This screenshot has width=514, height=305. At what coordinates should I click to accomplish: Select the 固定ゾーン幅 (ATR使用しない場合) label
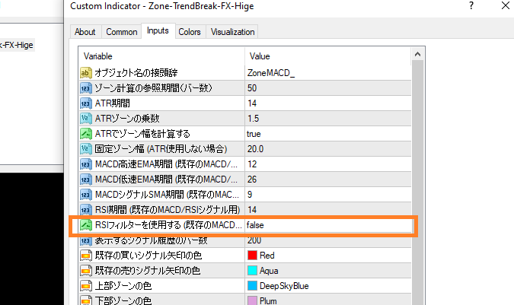coord(161,149)
